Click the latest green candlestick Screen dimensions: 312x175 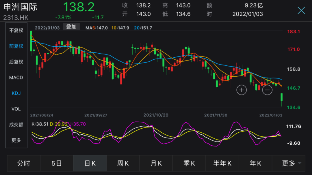click(x=282, y=97)
